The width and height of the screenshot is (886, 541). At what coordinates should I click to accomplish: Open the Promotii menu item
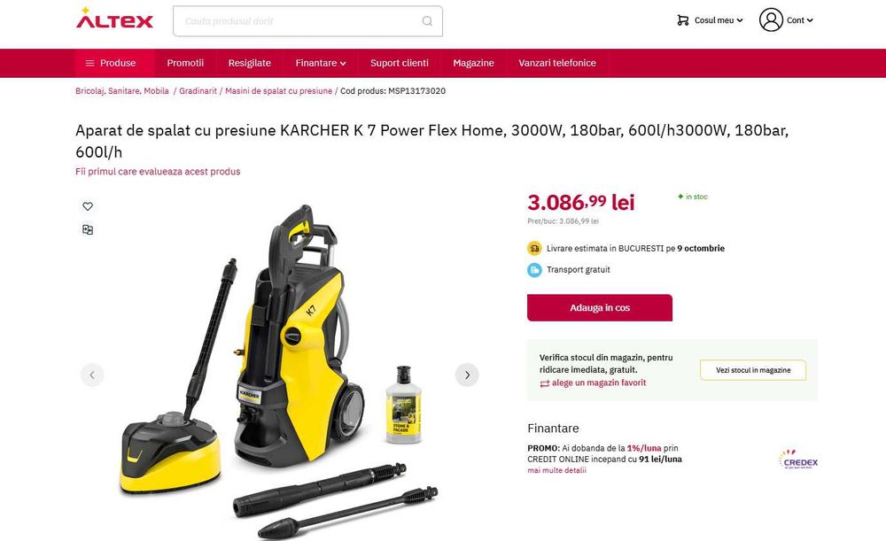click(x=185, y=63)
